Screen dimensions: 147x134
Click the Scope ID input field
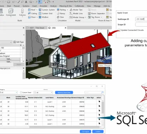point(141,24)
